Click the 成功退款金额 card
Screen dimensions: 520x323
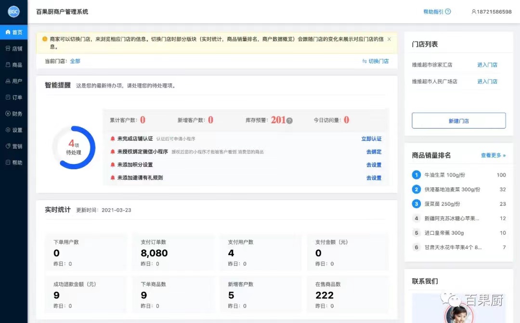[86, 295]
